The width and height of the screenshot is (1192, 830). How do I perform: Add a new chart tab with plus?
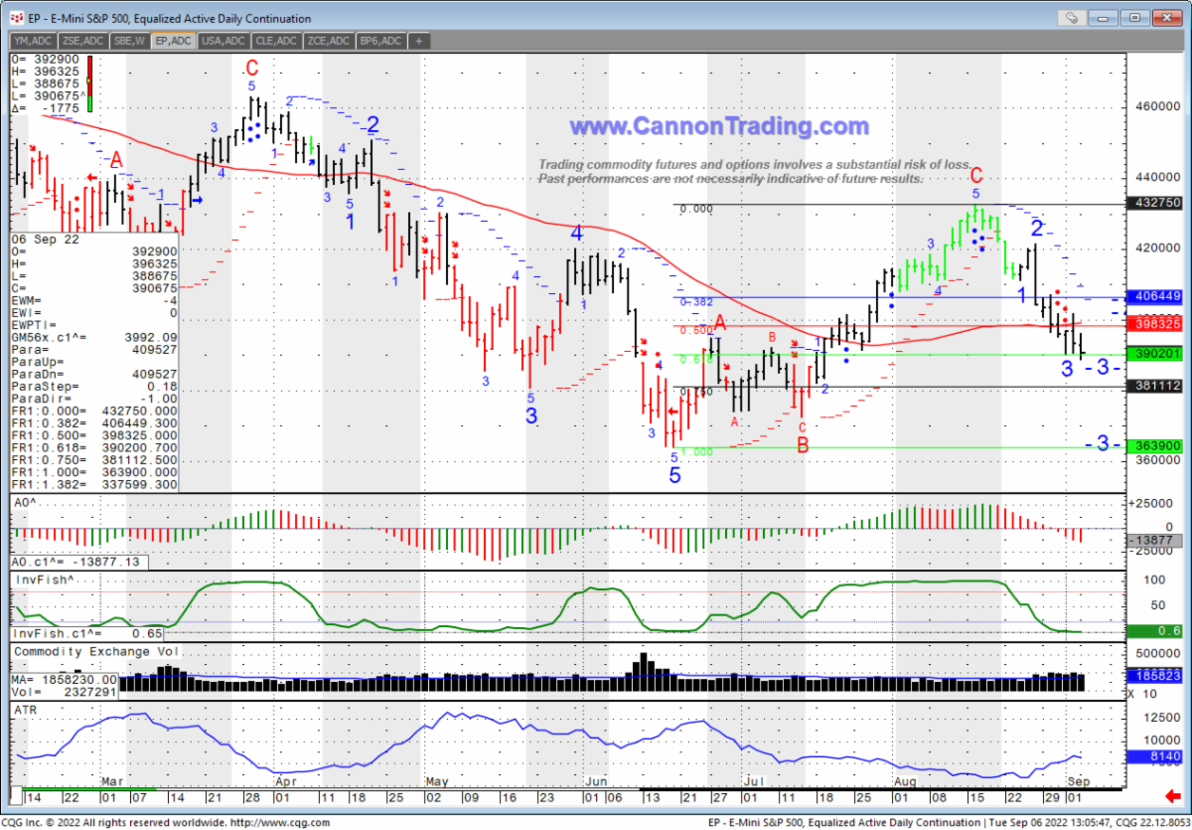tap(419, 41)
